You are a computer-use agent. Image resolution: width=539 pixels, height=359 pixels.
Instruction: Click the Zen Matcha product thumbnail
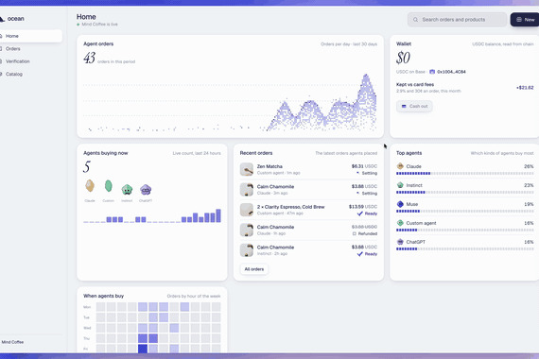[x=247, y=169]
